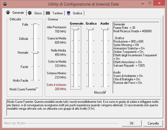Click the Icewind Dale title bar icon
167x130 pixels.
point(5,4)
